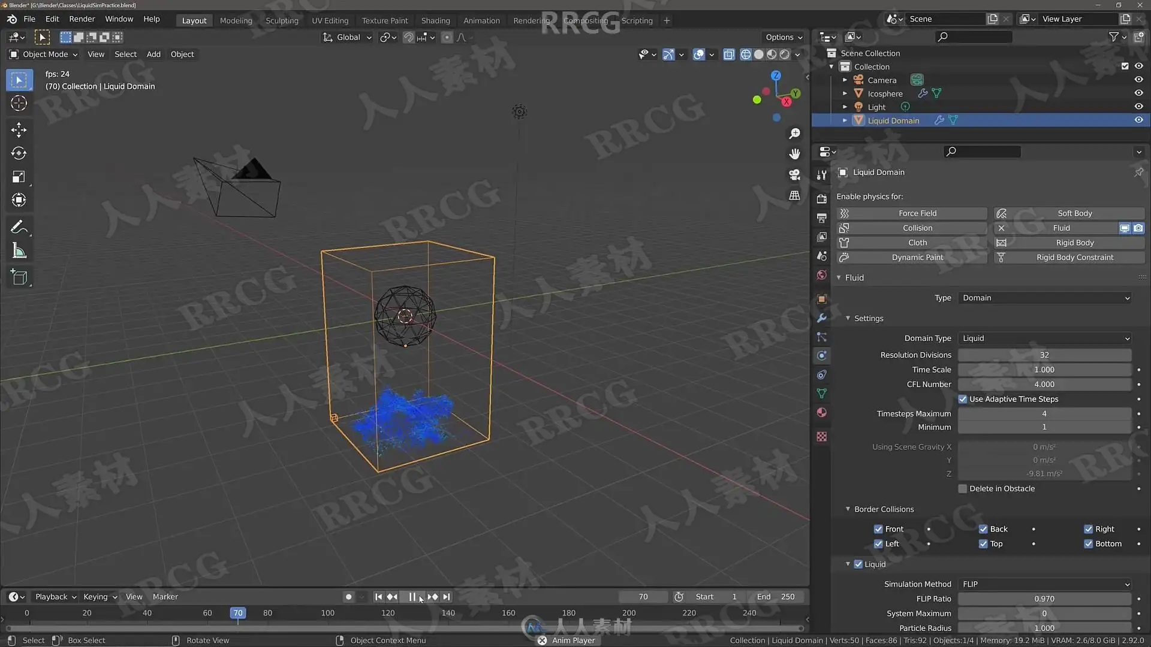
Task: Open the Domain Type dropdown
Action: 1044,338
